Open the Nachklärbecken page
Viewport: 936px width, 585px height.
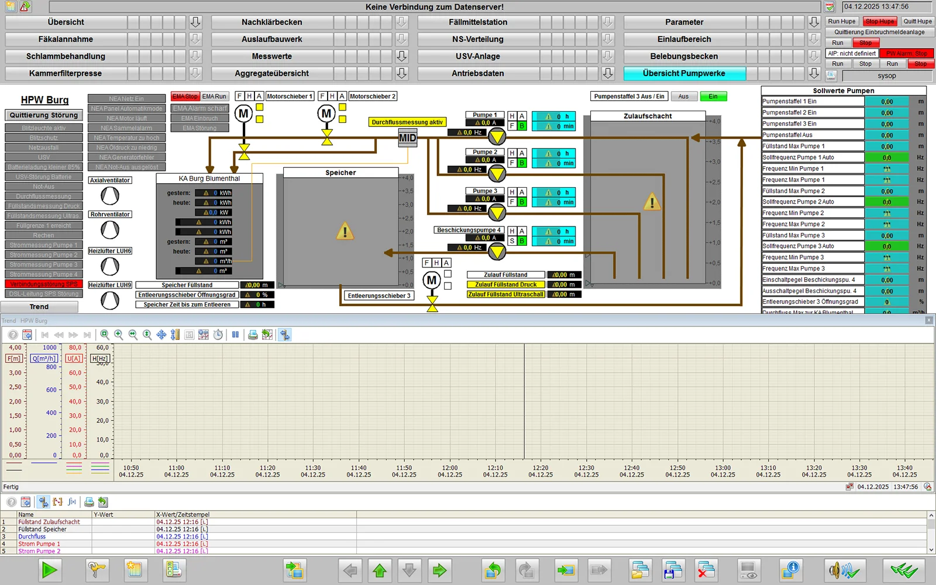point(272,22)
